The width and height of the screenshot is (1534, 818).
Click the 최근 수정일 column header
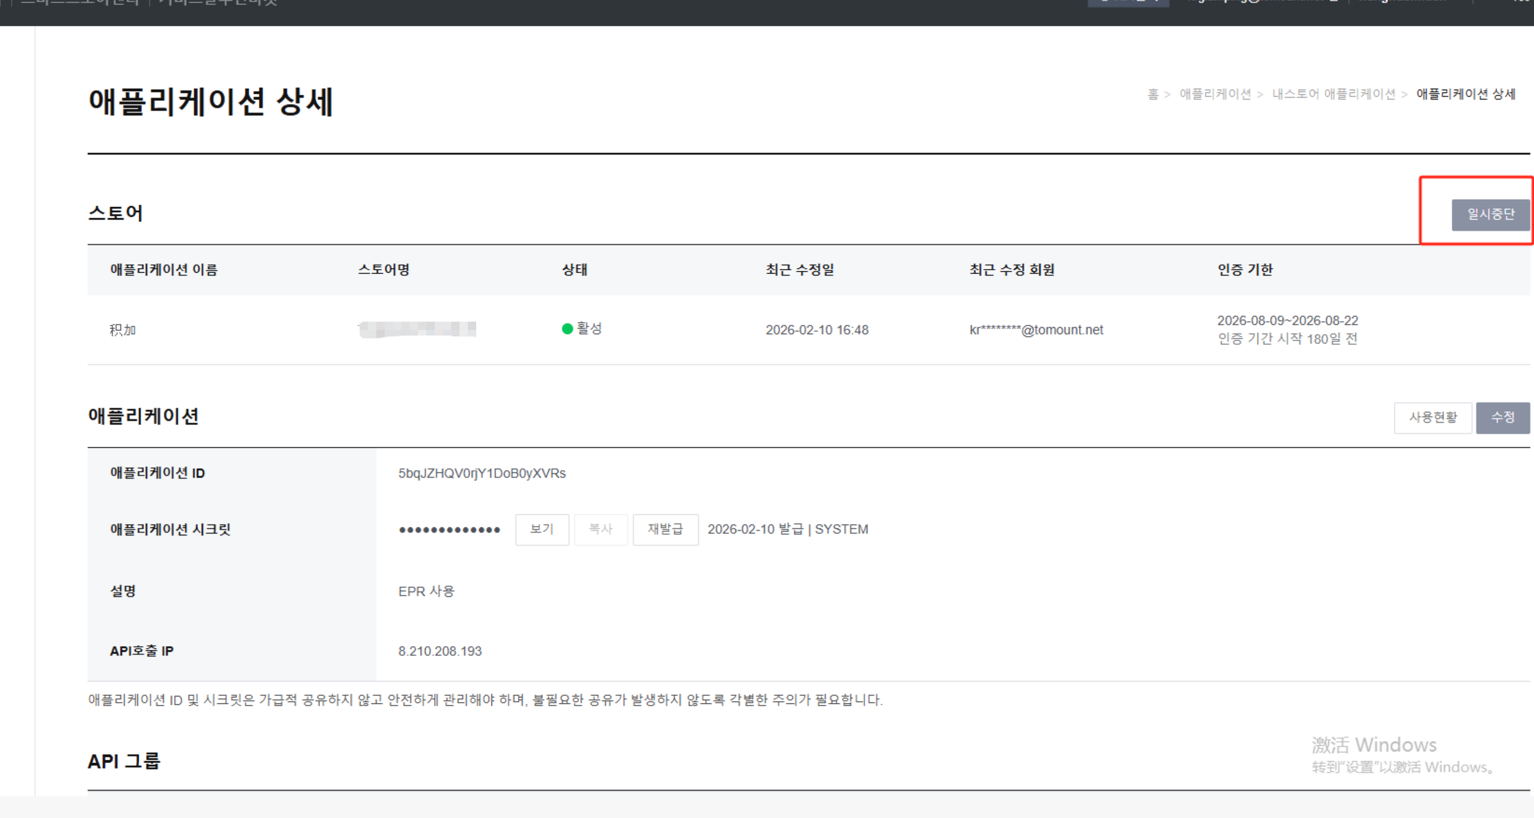(x=799, y=270)
